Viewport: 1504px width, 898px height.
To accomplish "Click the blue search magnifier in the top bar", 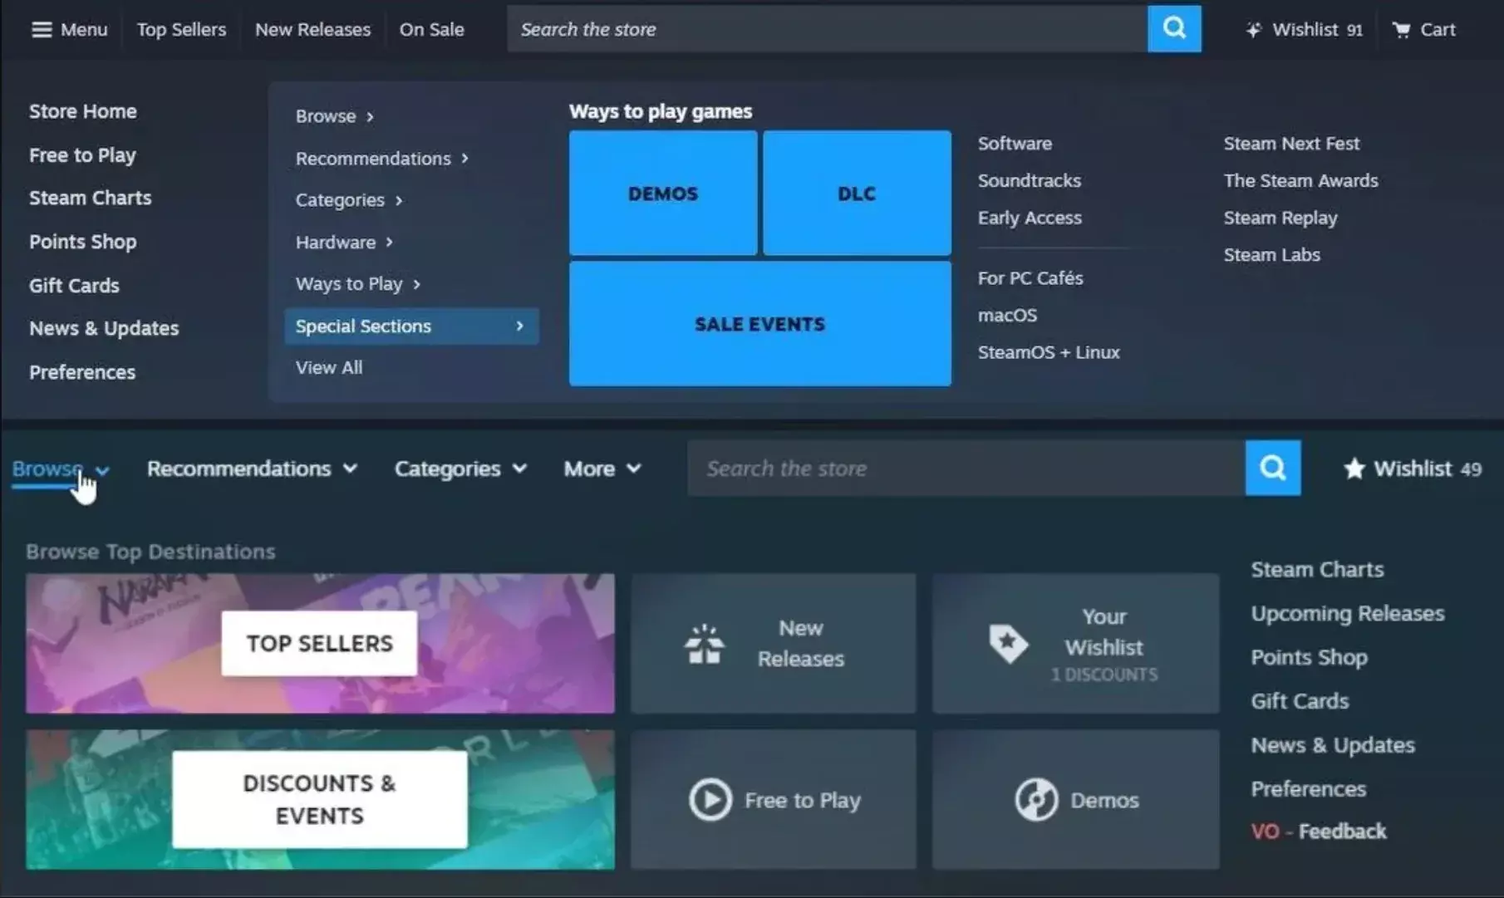I will pyautogui.click(x=1173, y=28).
